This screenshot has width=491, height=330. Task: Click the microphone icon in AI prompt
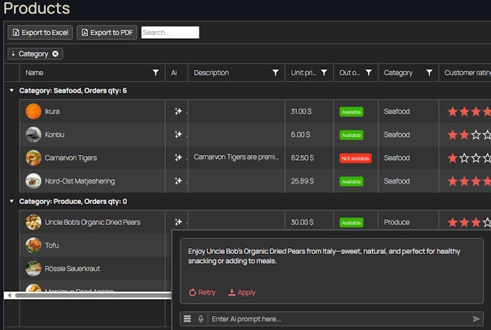[201, 319]
